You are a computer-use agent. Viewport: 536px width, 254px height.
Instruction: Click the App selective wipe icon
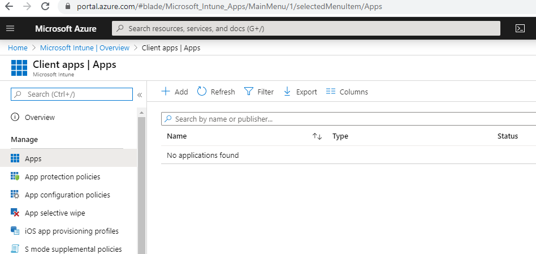click(x=15, y=213)
